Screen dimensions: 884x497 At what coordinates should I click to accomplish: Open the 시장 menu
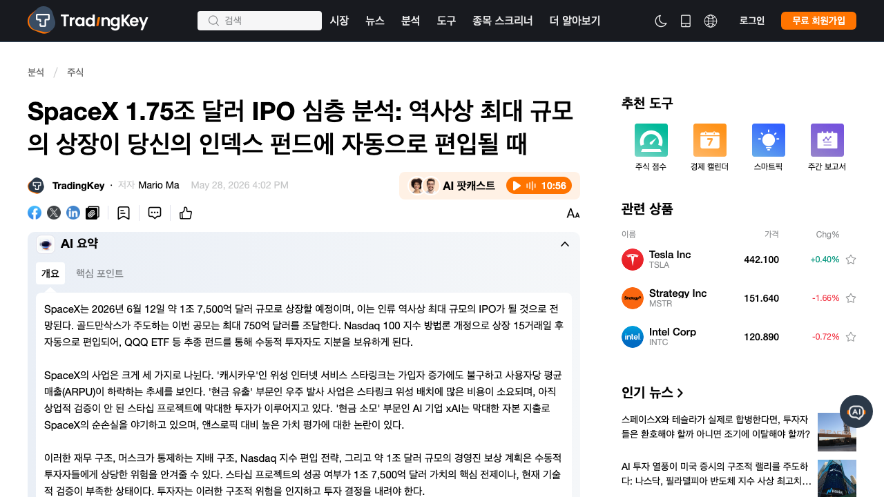(x=339, y=21)
